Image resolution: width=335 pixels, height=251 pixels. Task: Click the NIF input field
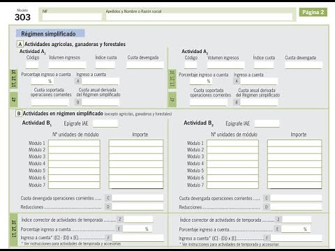coord(72,17)
